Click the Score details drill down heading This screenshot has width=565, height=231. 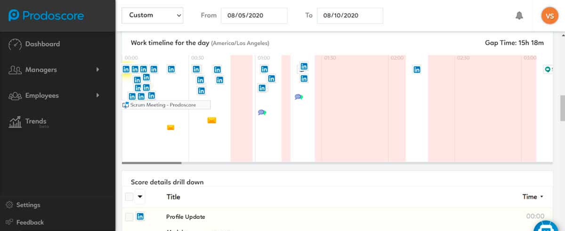coord(167,182)
